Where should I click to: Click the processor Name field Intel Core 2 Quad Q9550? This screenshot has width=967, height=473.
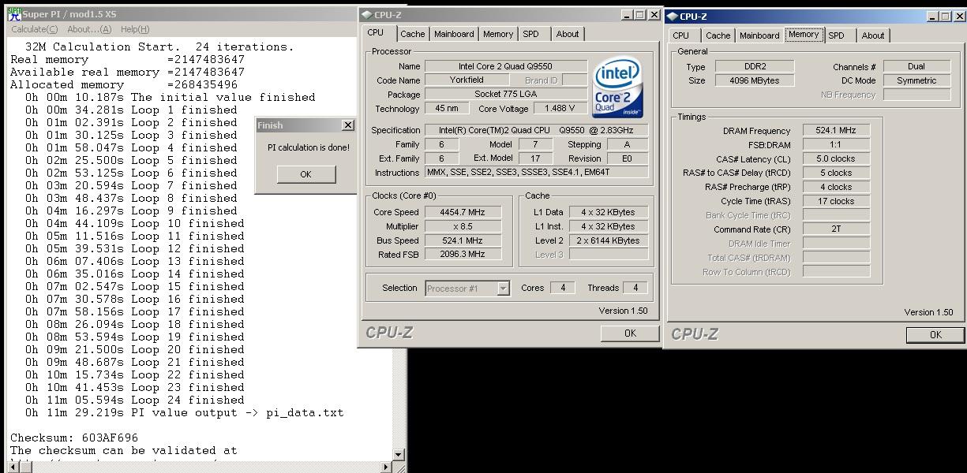506,66
